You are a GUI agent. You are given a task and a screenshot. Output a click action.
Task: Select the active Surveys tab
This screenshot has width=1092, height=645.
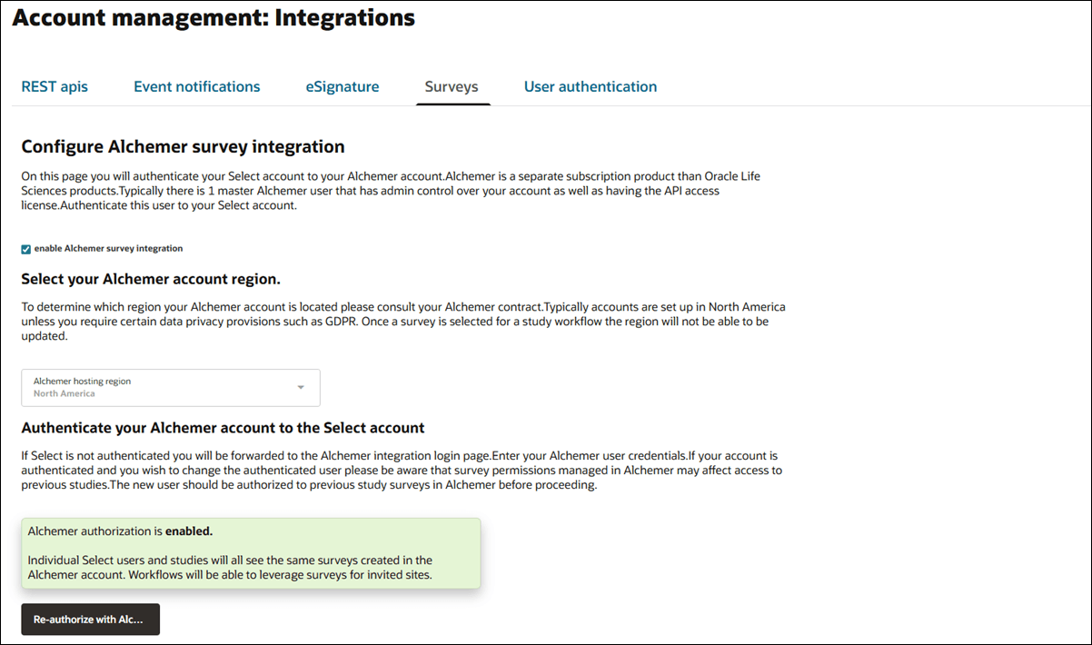coord(452,86)
